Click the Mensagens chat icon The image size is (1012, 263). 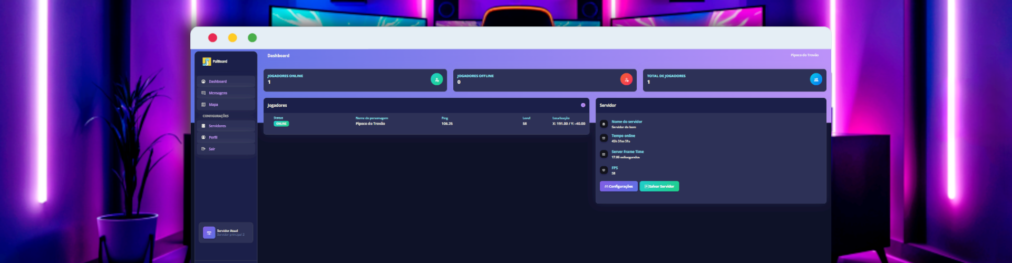tap(203, 93)
